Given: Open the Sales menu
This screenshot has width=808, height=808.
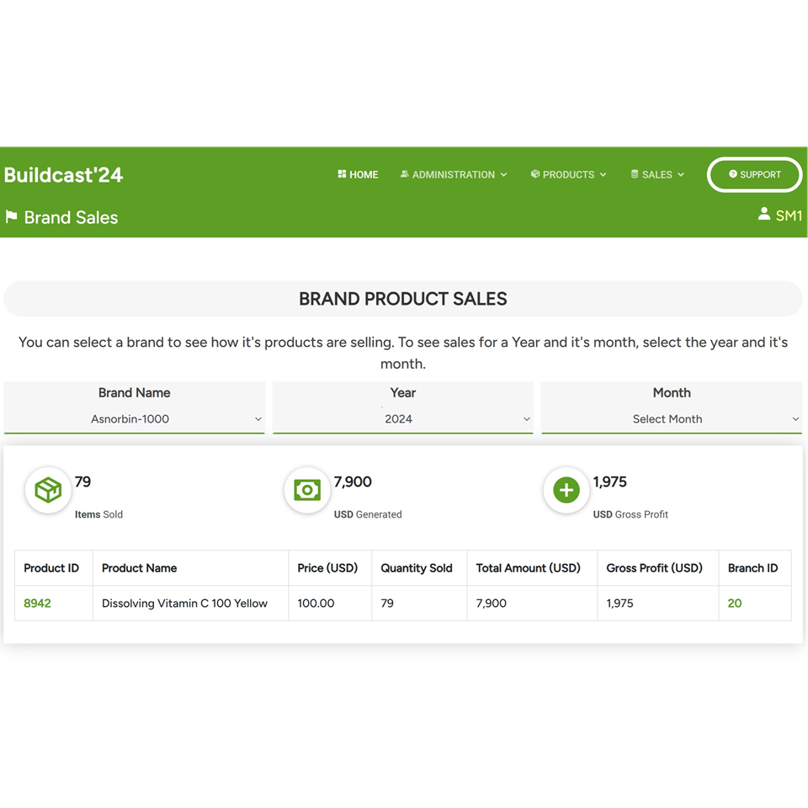Looking at the screenshot, I should 657,175.
